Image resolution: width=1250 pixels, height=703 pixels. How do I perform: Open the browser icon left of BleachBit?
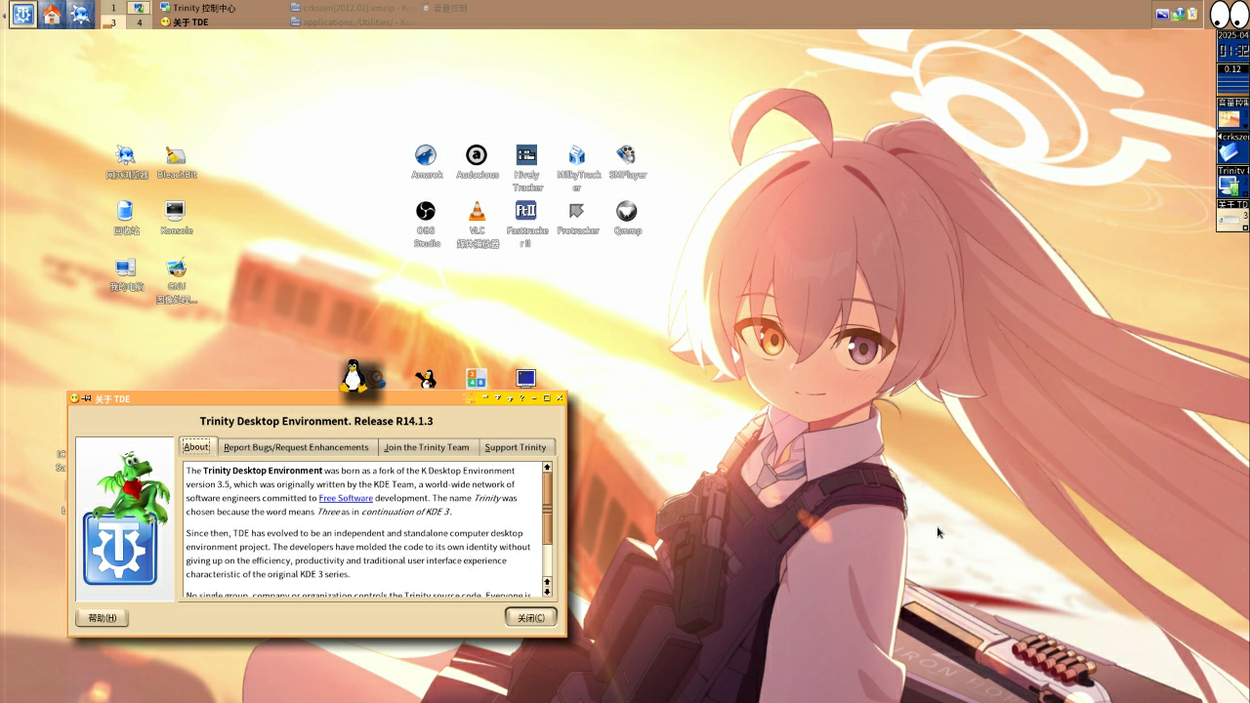[x=125, y=162]
